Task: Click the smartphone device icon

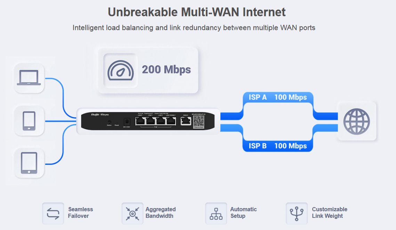Action: (29, 121)
